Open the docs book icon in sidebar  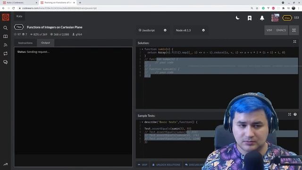click(5, 36)
